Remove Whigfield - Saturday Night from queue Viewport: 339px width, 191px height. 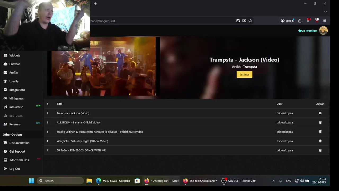pyautogui.click(x=320, y=141)
